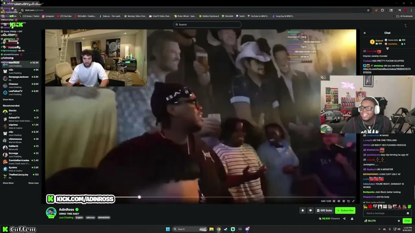Enter fullscreen on the video player
Screen dimensions: 415x233
pyautogui.click(x=353, y=201)
